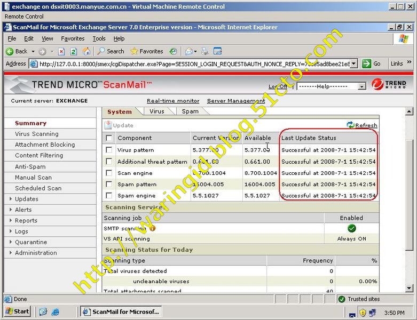Click the SMTP scanning warning icon

152,228
